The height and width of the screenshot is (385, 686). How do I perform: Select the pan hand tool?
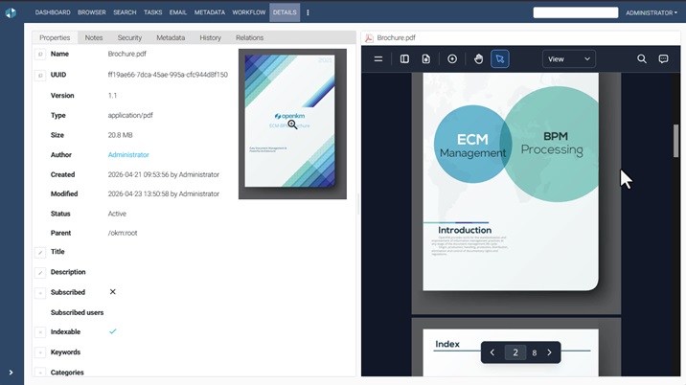point(479,58)
